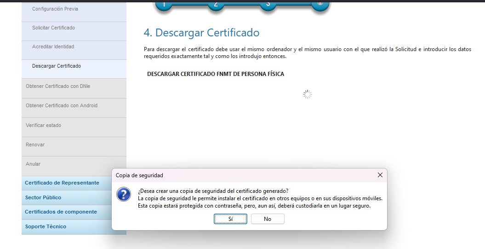Open Acreditar Identidad menu entry

pos(53,47)
